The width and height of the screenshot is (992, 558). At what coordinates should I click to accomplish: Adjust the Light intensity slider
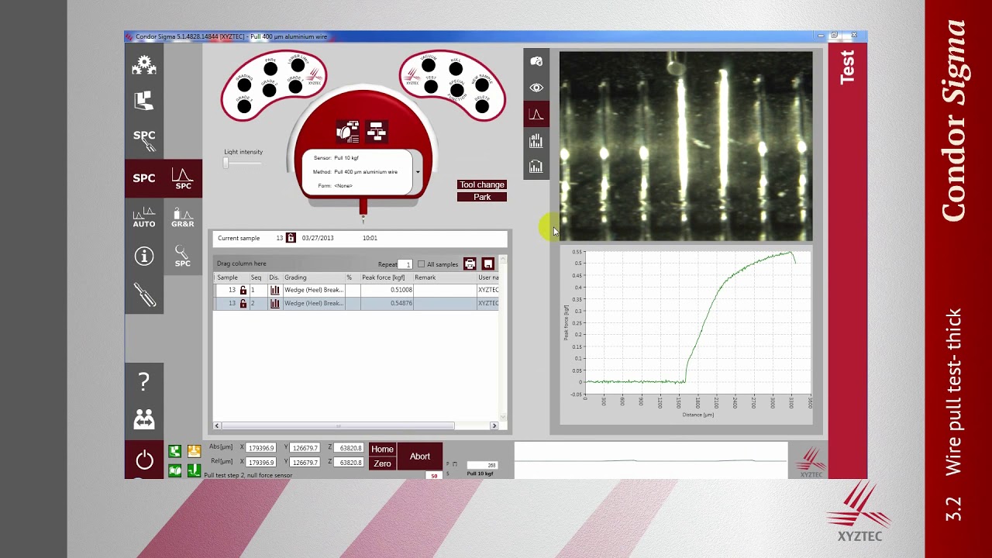(x=226, y=163)
